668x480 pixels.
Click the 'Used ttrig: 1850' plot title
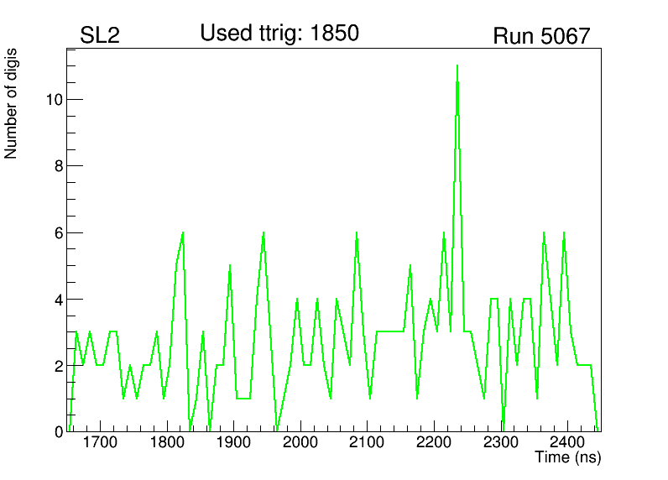click(x=279, y=34)
